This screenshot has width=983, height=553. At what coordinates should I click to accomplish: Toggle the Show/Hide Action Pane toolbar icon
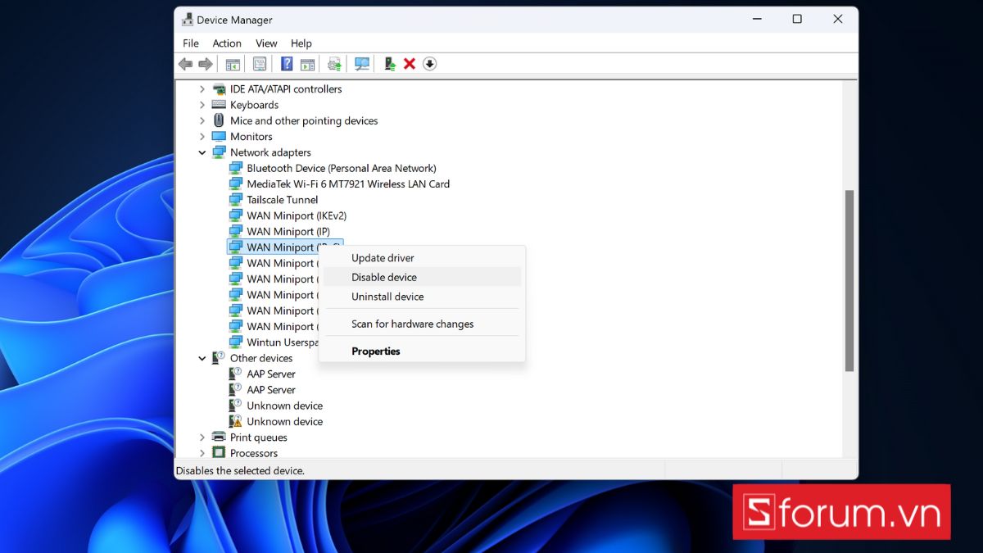coord(307,64)
